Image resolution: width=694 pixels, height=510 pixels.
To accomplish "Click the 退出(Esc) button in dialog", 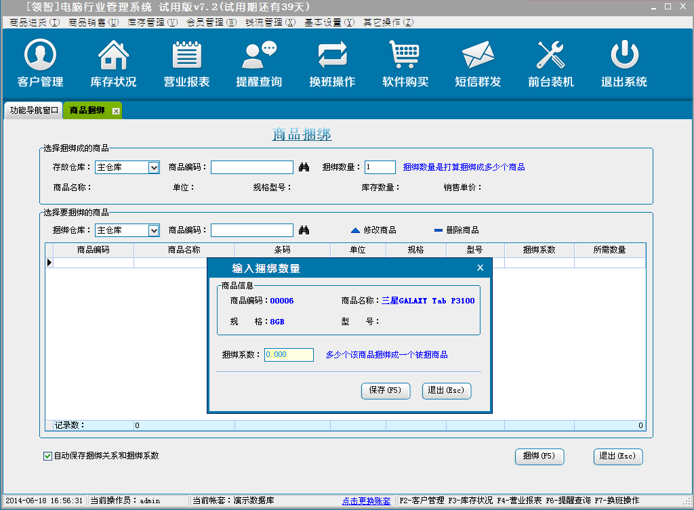I will 445,391.
